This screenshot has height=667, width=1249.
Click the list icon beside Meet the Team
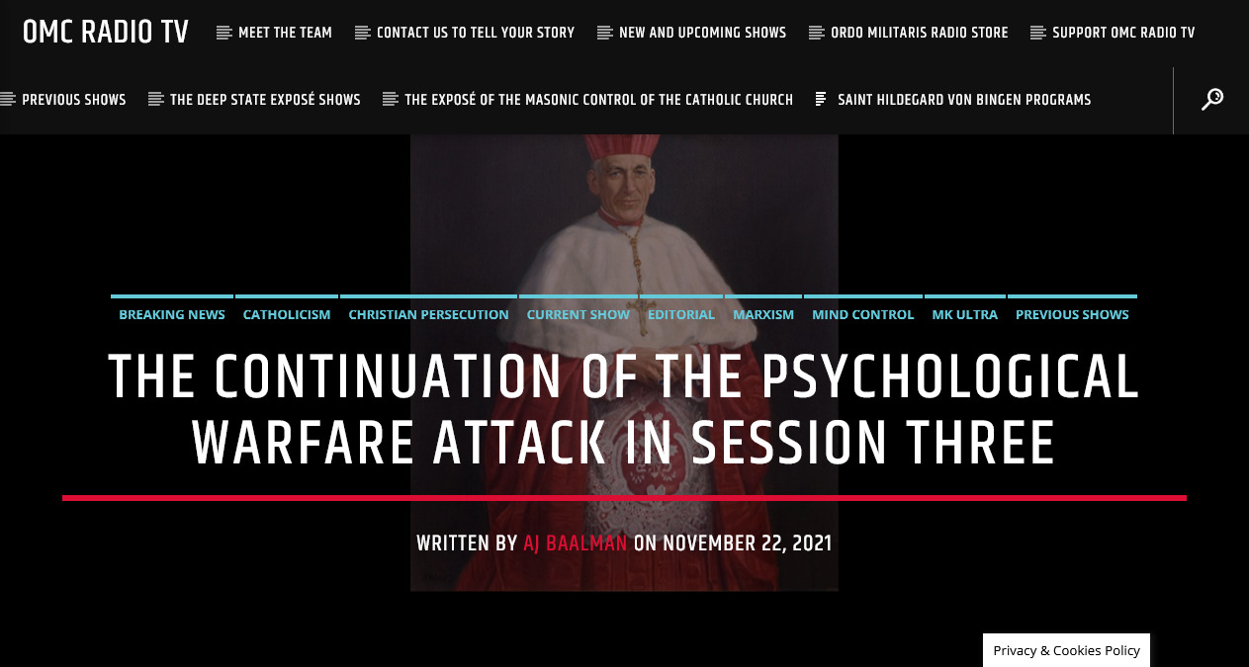pyautogui.click(x=223, y=33)
